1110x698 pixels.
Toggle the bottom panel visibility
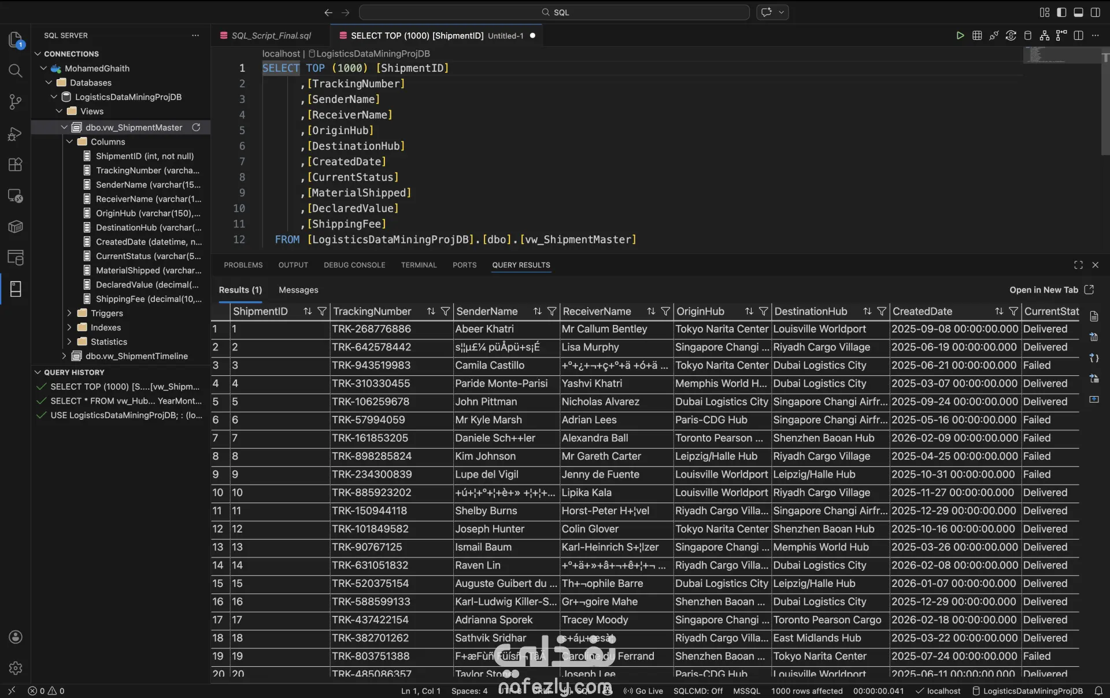1078,12
